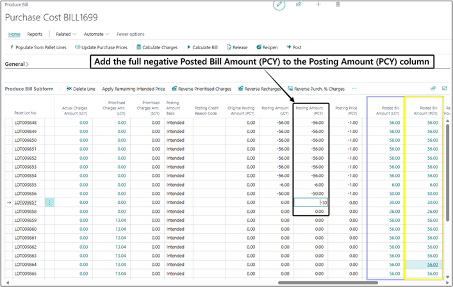
Task: Click the Reopen action
Action: [267, 47]
